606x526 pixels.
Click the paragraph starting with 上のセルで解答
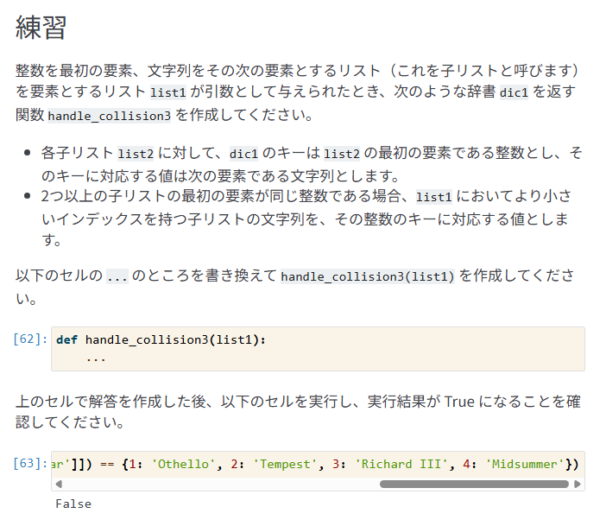click(x=298, y=412)
